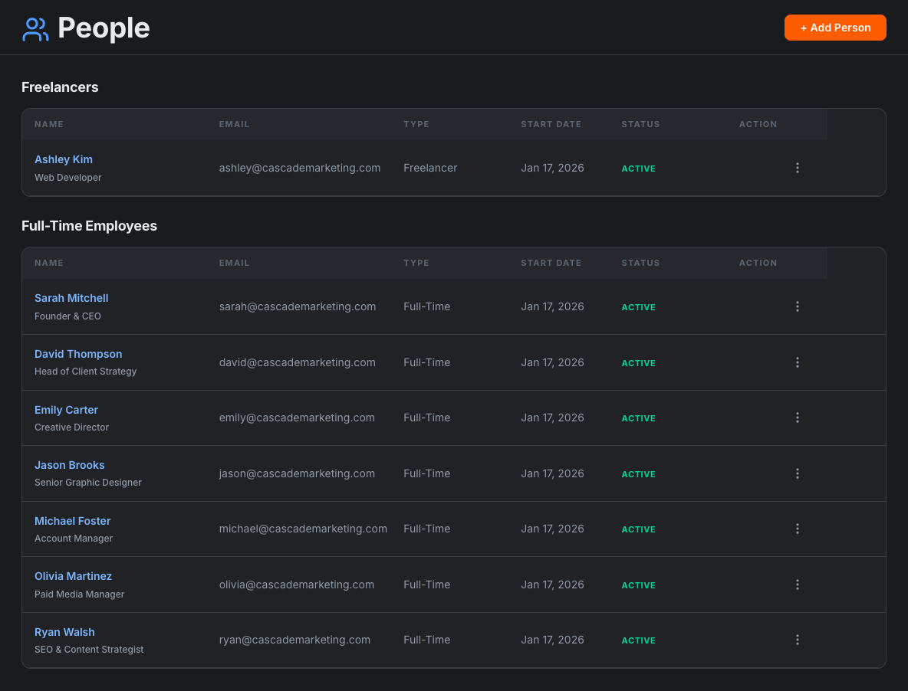Click email ashley@cascademarketing.com
Image resolution: width=908 pixels, height=691 pixels.
(299, 168)
